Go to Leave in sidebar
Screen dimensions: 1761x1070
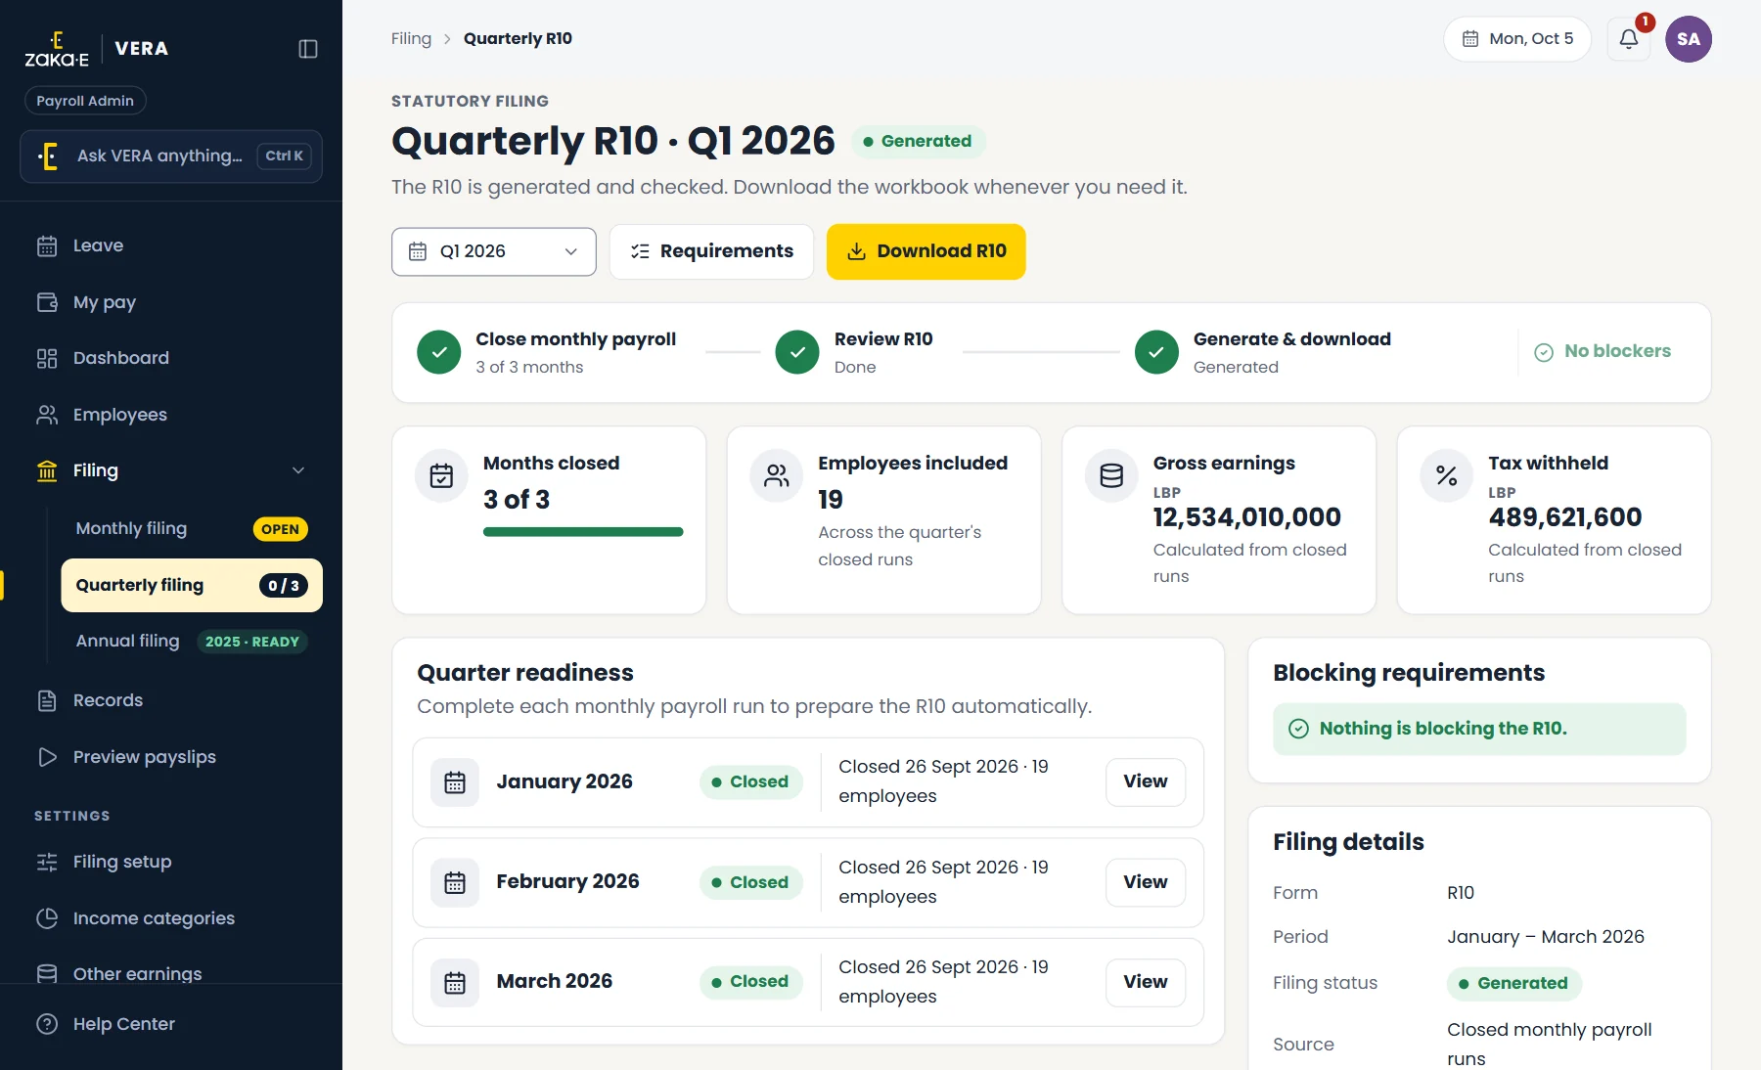(x=171, y=245)
